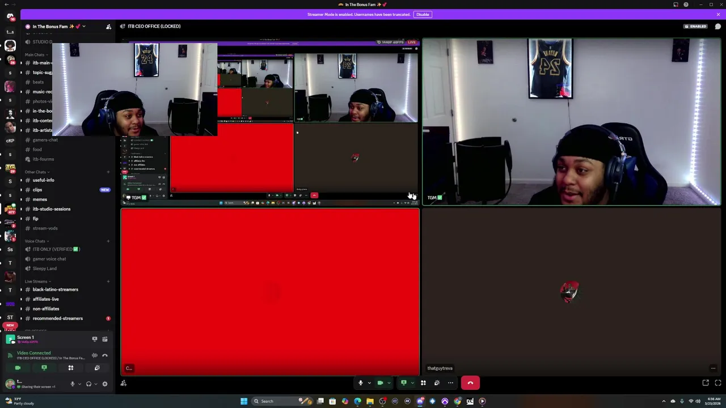Open more options ellipsis in call bar
The image size is (726, 408).
click(x=450, y=383)
